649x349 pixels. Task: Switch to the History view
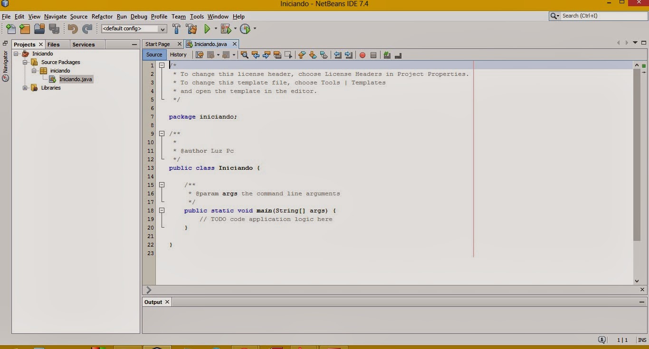click(x=178, y=55)
